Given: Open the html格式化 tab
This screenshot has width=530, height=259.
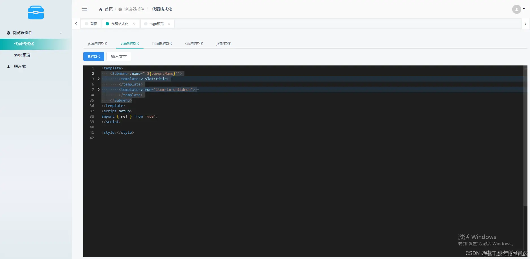Looking at the screenshot, I should pos(162,43).
